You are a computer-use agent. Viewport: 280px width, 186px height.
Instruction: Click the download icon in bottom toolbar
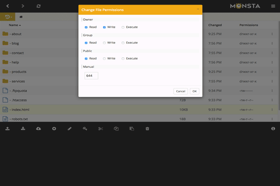tap(23, 128)
